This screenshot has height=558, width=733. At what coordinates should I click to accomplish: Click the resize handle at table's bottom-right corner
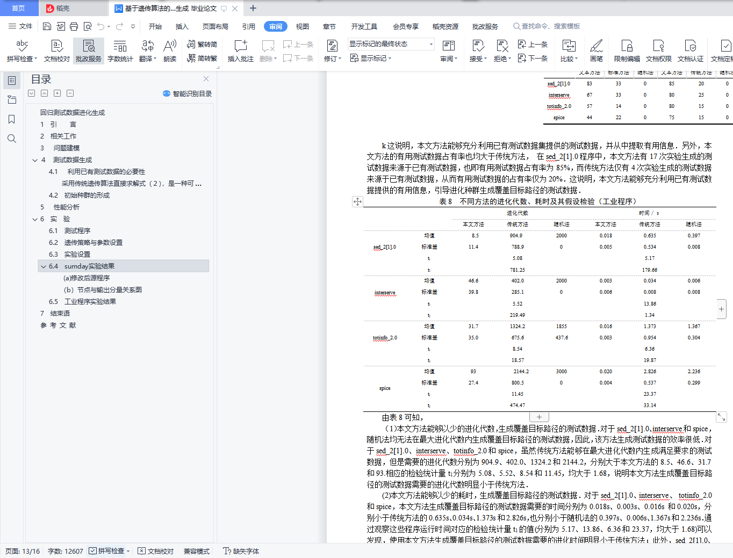click(722, 417)
